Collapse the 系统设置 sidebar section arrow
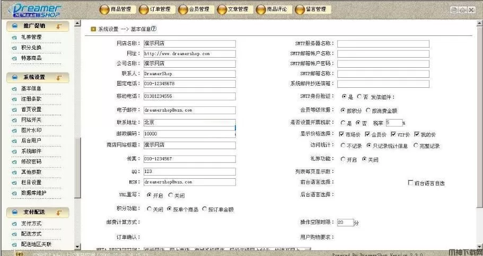 [x=59, y=77]
